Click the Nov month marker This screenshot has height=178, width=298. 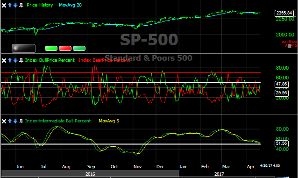click(x=137, y=167)
